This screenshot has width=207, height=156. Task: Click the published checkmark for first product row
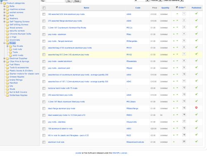(196, 13)
